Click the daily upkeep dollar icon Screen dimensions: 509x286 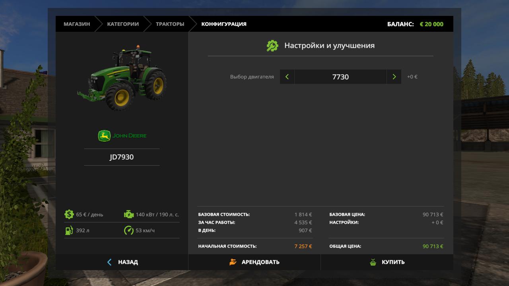(x=69, y=214)
